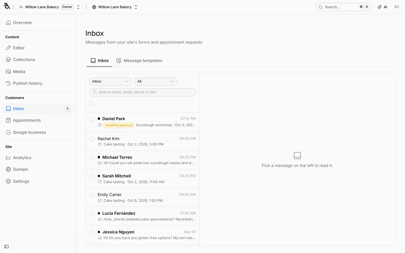Viewport: 405px width, 253px height.
Task: Select Emily Carter's message checkbox
Action: (x=92, y=195)
